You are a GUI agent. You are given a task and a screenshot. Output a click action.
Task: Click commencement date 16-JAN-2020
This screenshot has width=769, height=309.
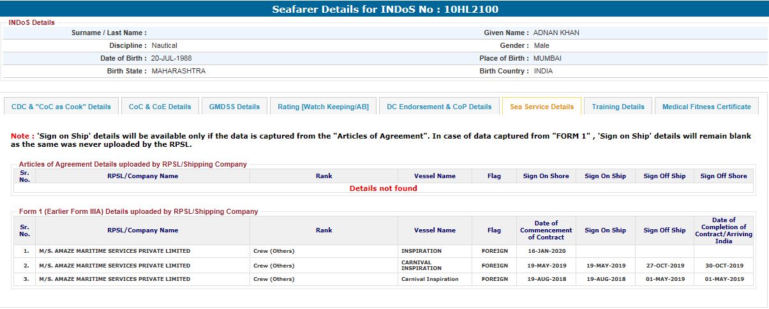click(546, 251)
